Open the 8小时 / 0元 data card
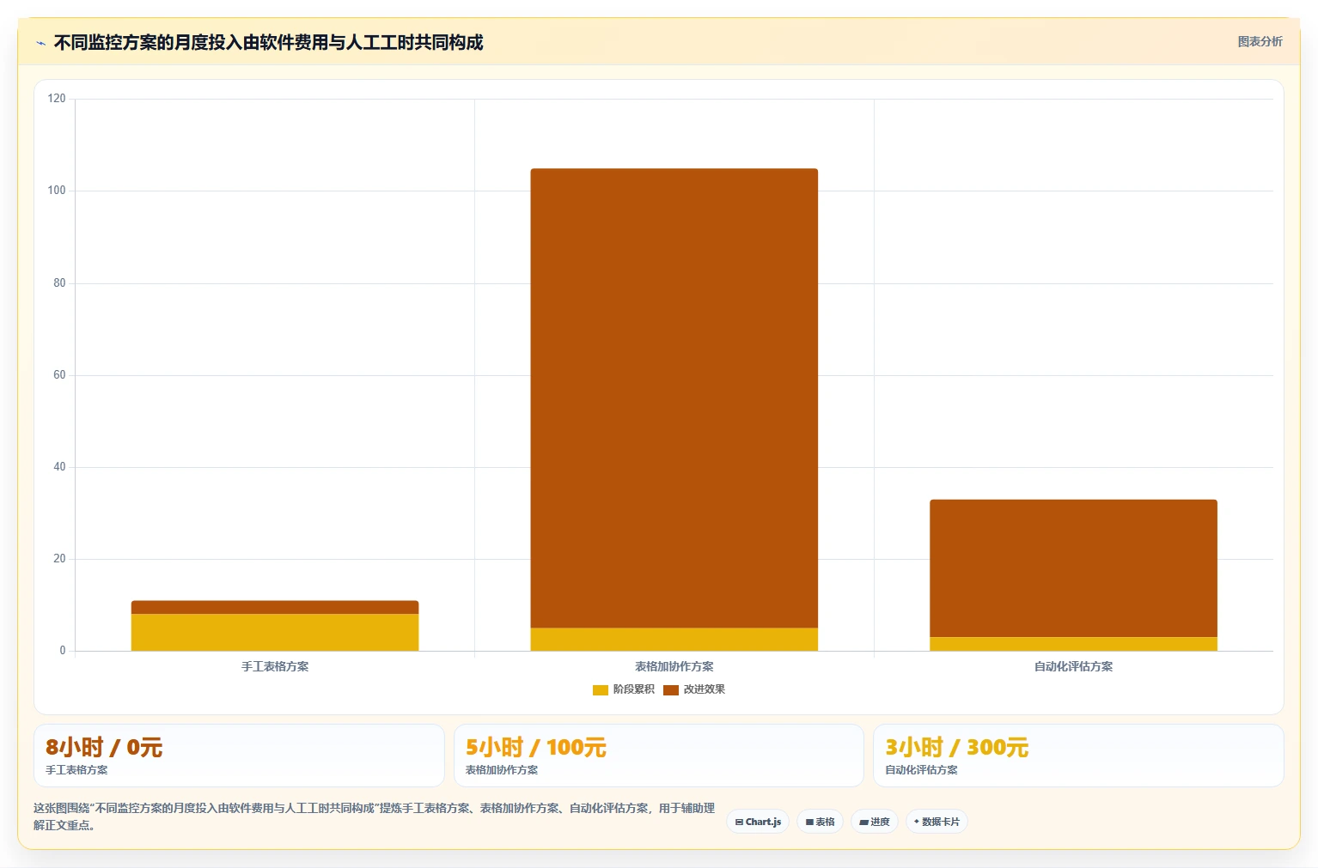 (x=239, y=756)
